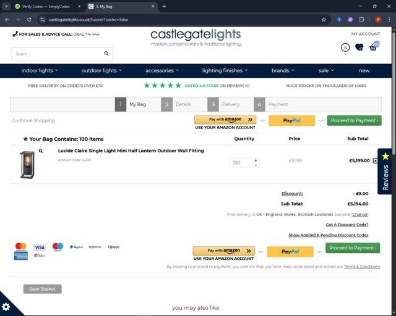Open the tab search dropdown arrow
This screenshot has width=396, height=316.
click(6, 7)
